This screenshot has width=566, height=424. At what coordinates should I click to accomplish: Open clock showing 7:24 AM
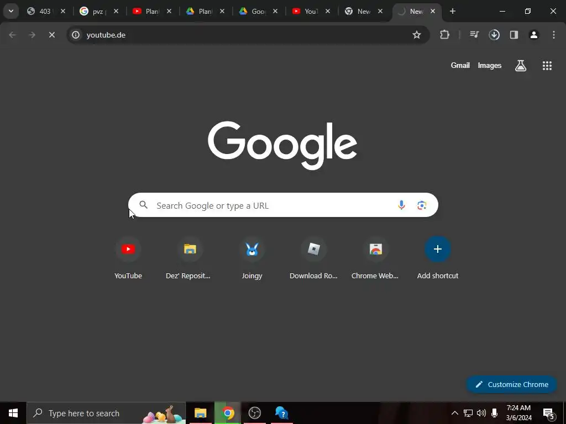(x=518, y=413)
